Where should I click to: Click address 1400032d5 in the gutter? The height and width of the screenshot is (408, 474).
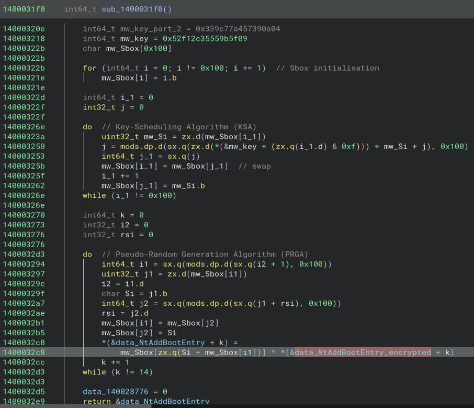(x=24, y=391)
